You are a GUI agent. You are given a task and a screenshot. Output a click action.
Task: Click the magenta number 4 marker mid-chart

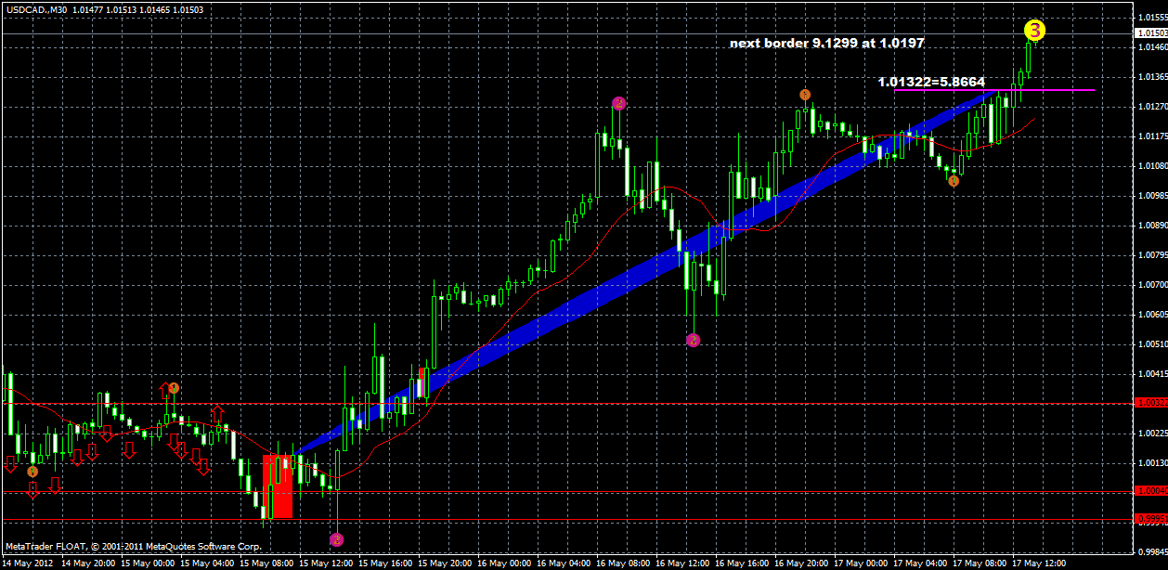pos(692,340)
